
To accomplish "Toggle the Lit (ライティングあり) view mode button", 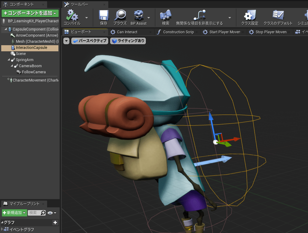I will (128, 41).
